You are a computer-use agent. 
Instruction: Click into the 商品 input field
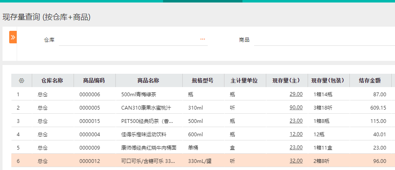point(324,40)
